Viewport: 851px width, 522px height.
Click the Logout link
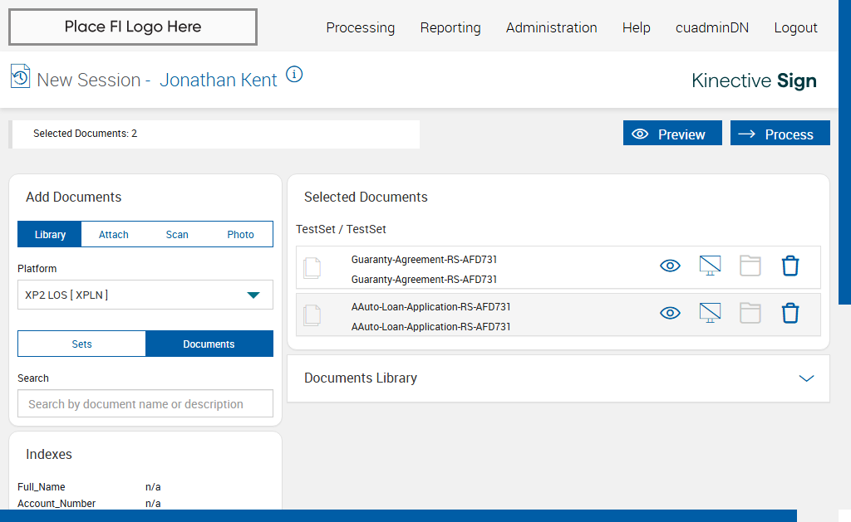(x=795, y=27)
